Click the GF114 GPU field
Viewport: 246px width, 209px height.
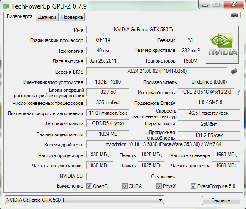coord(103,40)
